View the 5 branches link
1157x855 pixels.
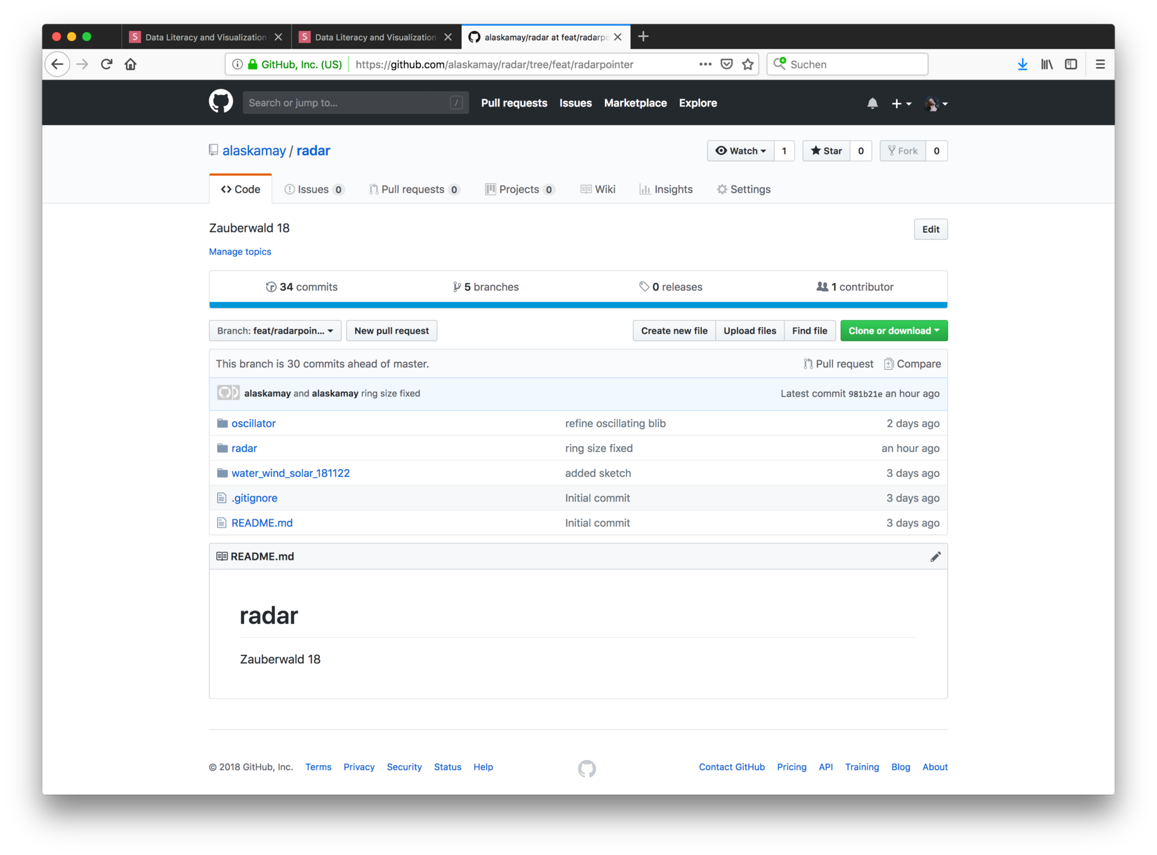(x=485, y=287)
